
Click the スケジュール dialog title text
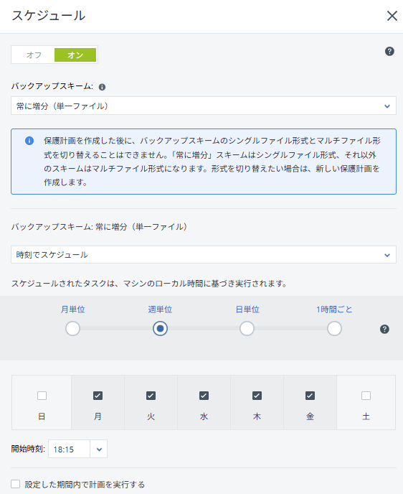point(49,16)
